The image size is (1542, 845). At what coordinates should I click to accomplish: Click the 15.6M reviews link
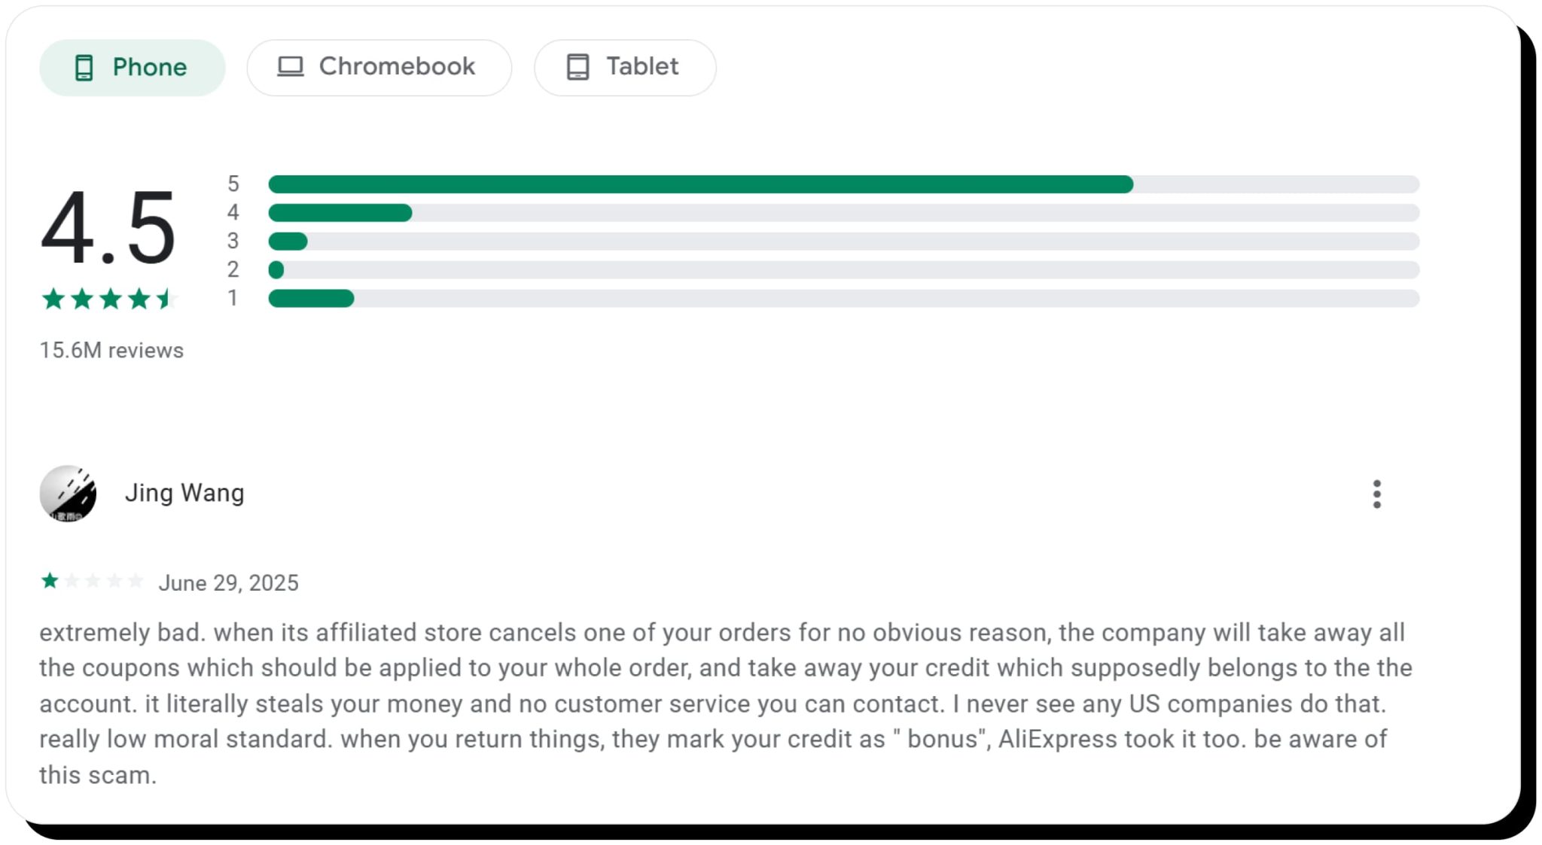tap(110, 350)
